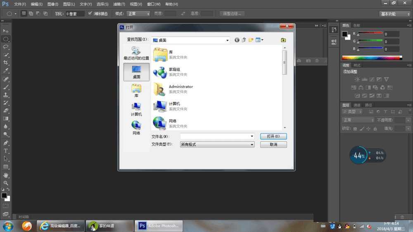The height and width of the screenshot is (232, 413).
Task: Select the Crop tool in the toolbox
Action: [x=6, y=63]
